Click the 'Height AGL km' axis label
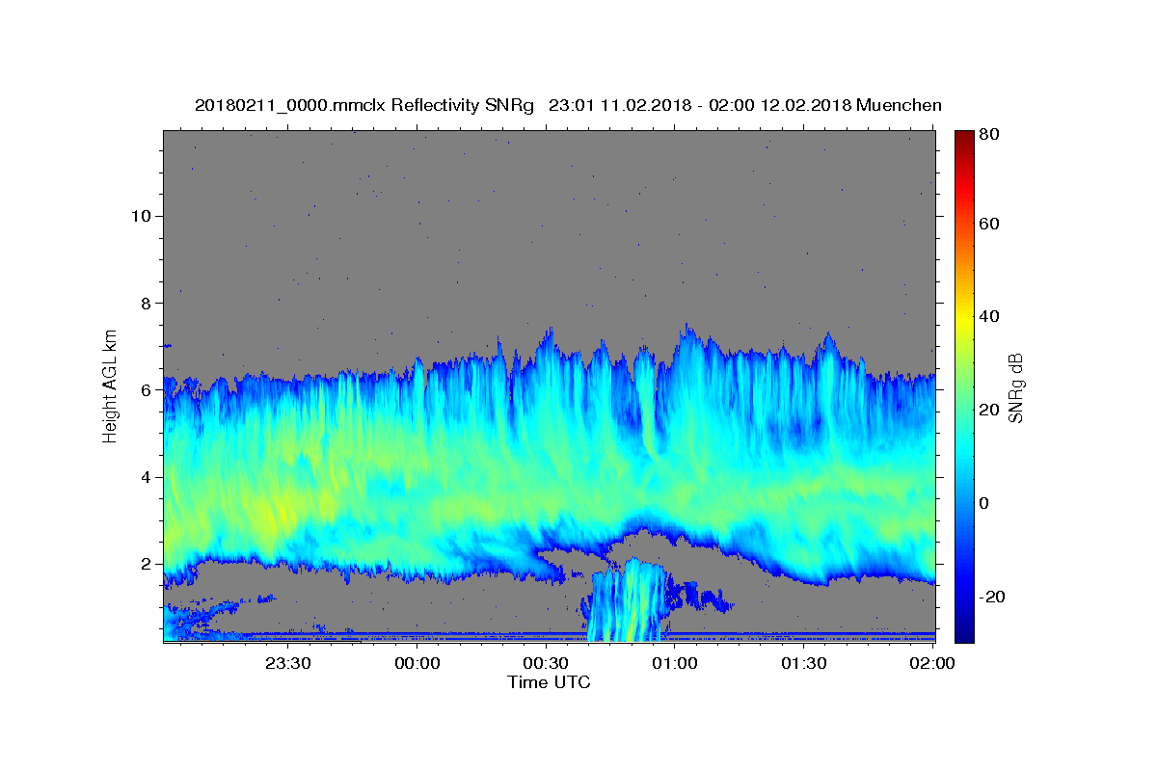 tap(111, 385)
